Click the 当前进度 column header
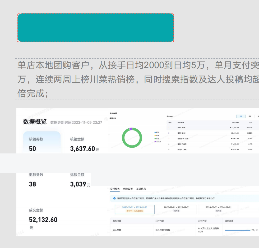The height and width of the screenshot is (248, 259). 229,221
